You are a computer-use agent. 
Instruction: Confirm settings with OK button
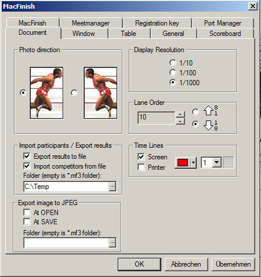[139, 264]
